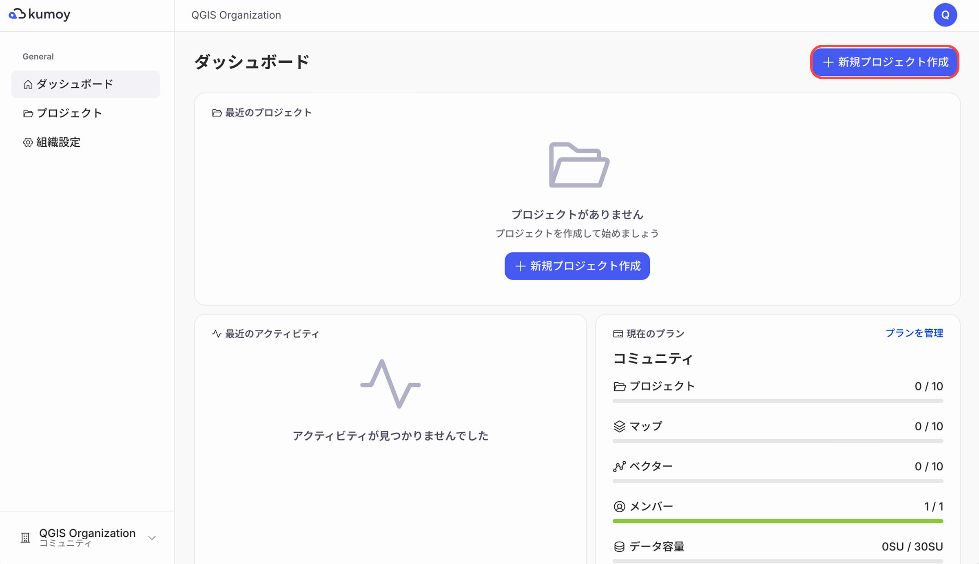Image resolution: width=979 pixels, height=564 pixels.
Task: Select the layers icon next to マップ
Action: (x=618, y=426)
